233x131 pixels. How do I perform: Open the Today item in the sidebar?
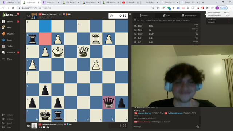pos(10,46)
